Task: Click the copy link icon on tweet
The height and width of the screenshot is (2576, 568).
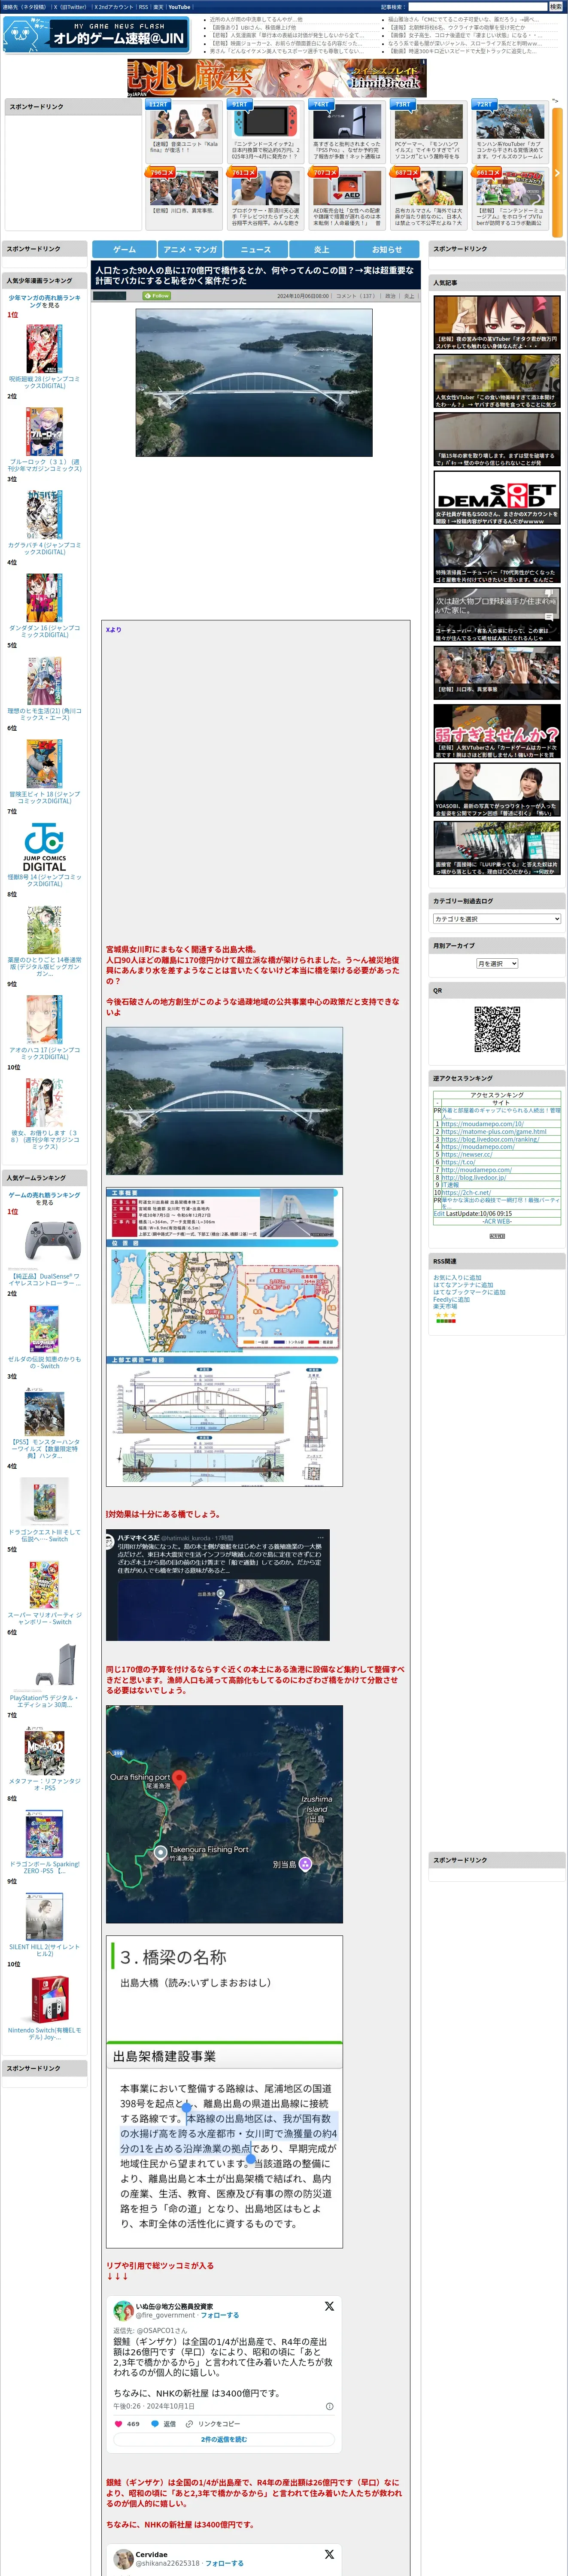Action: (189, 2423)
